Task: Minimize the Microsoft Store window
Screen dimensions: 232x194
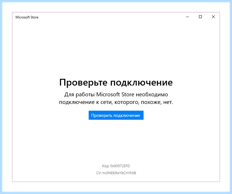Action: tap(188, 17)
